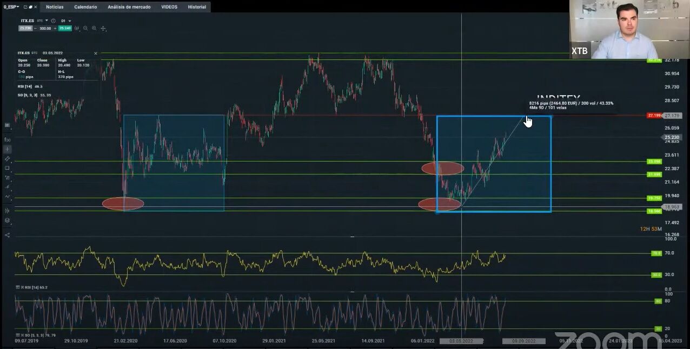Decrease volume with the minus stepper

click(x=35, y=28)
